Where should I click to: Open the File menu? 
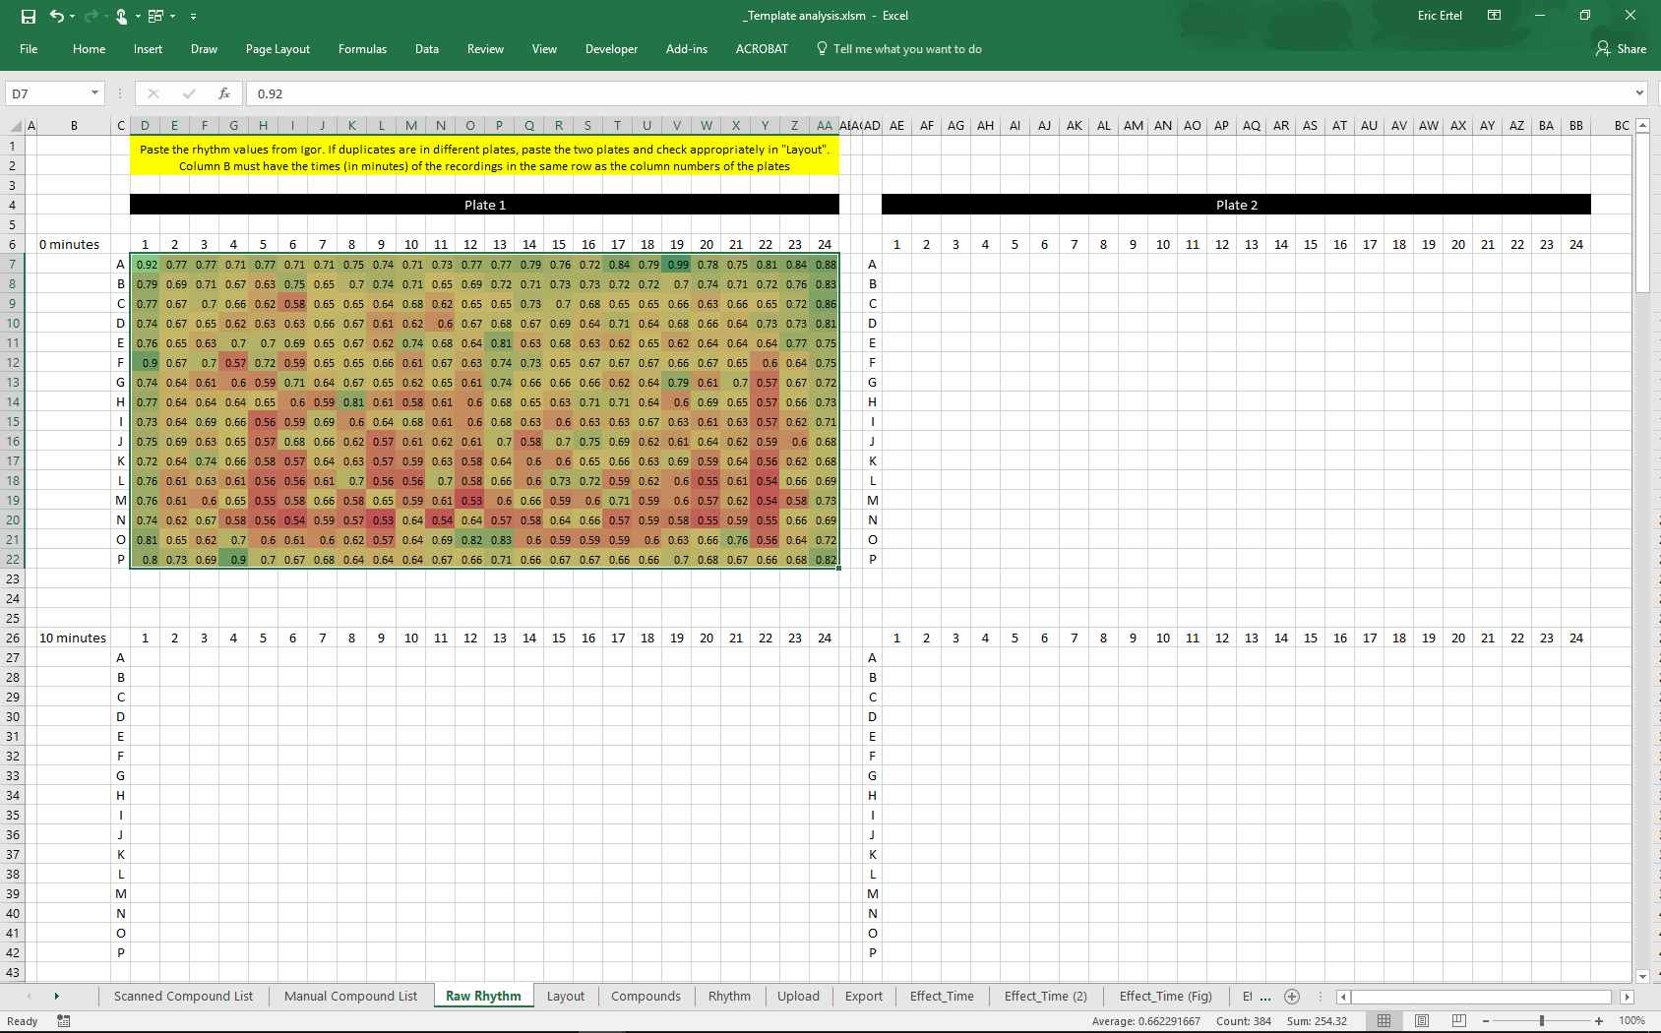(29, 49)
